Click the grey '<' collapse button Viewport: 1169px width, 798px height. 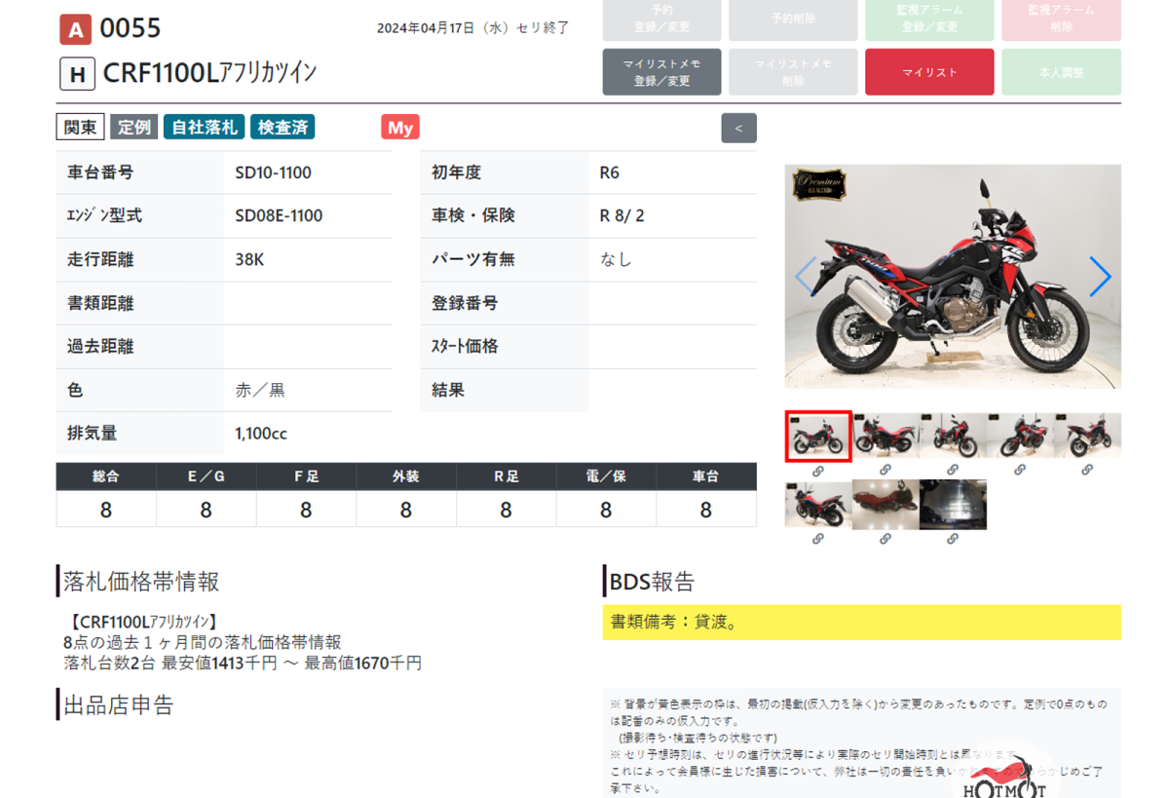[x=738, y=129]
